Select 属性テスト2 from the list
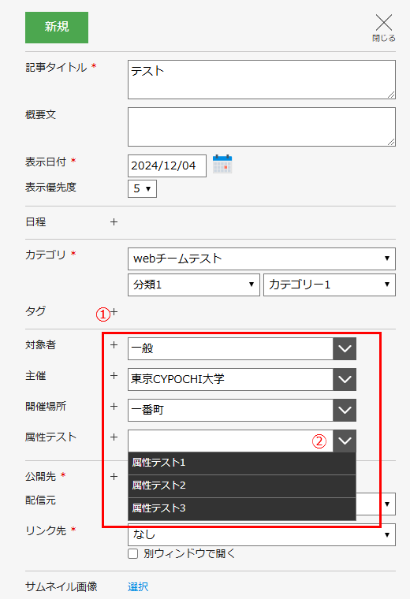 [x=242, y=486]
